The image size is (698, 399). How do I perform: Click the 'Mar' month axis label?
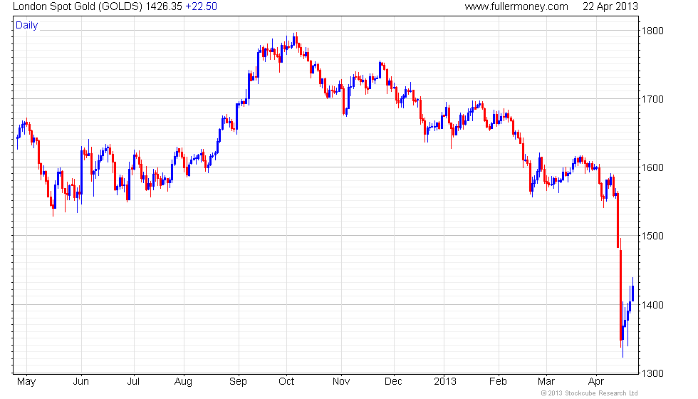coord(546,382)
